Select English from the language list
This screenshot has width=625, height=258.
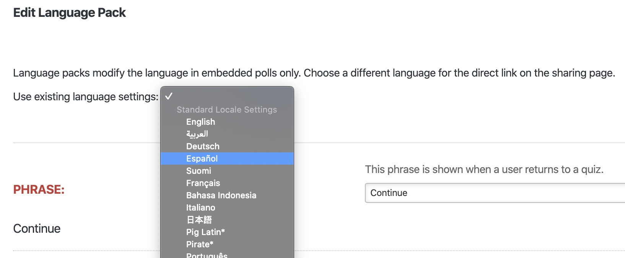click(200, 122)
